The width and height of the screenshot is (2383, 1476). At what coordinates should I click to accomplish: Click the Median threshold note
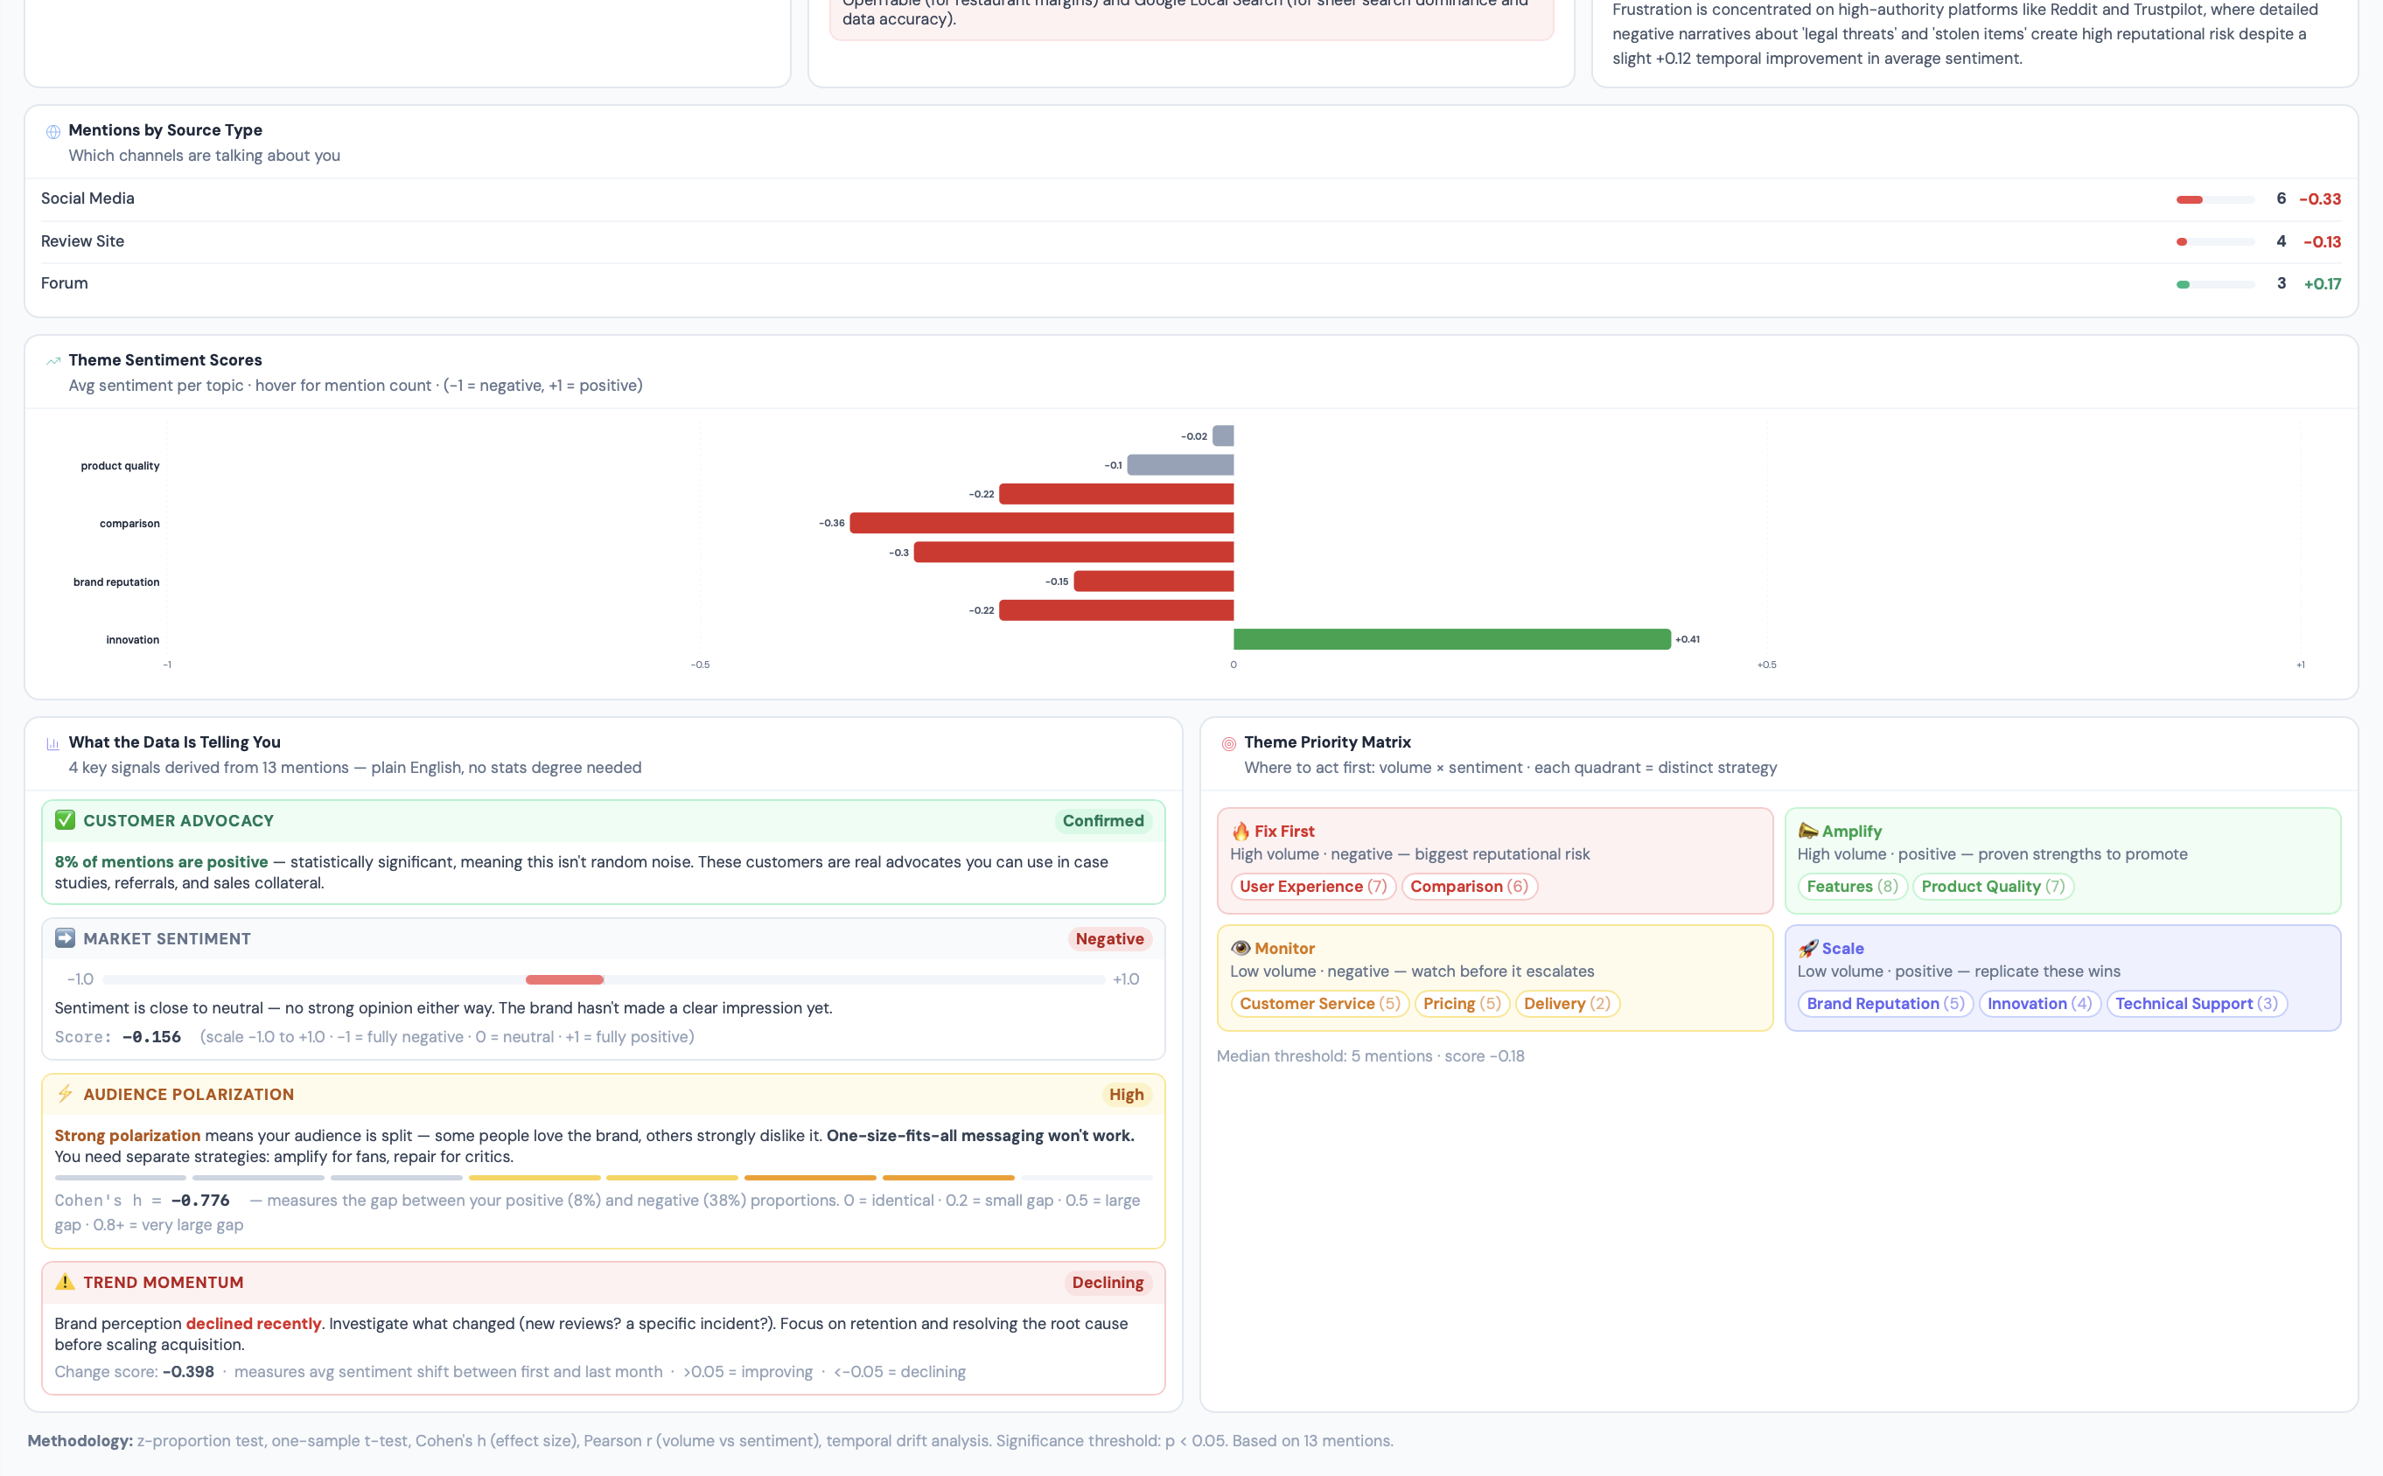[1370, 1056]
